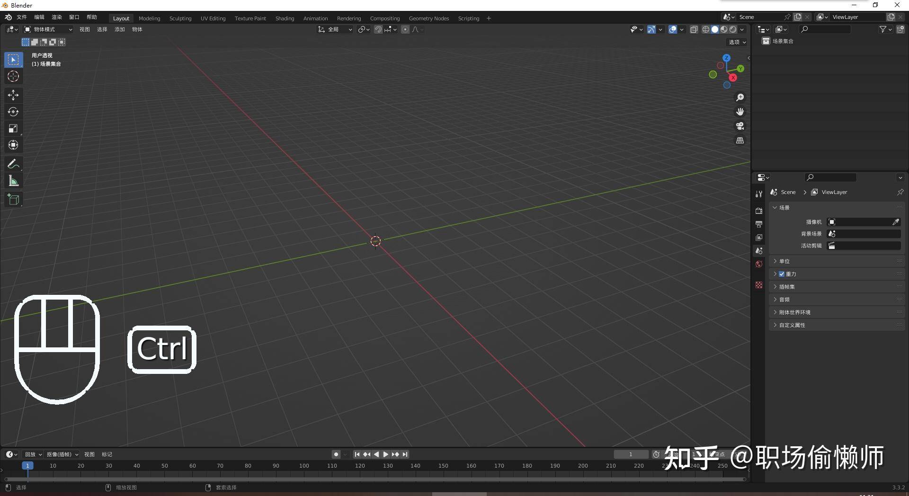
Task: Open the View Layer properties tab
Action: pyautogui.click(x=759, y=237)
